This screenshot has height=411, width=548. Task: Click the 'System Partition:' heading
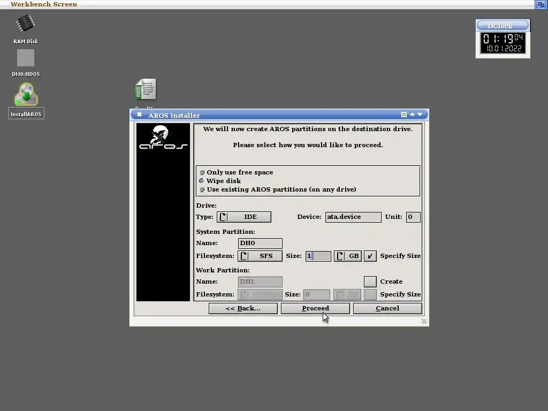(x=225, y=232)
